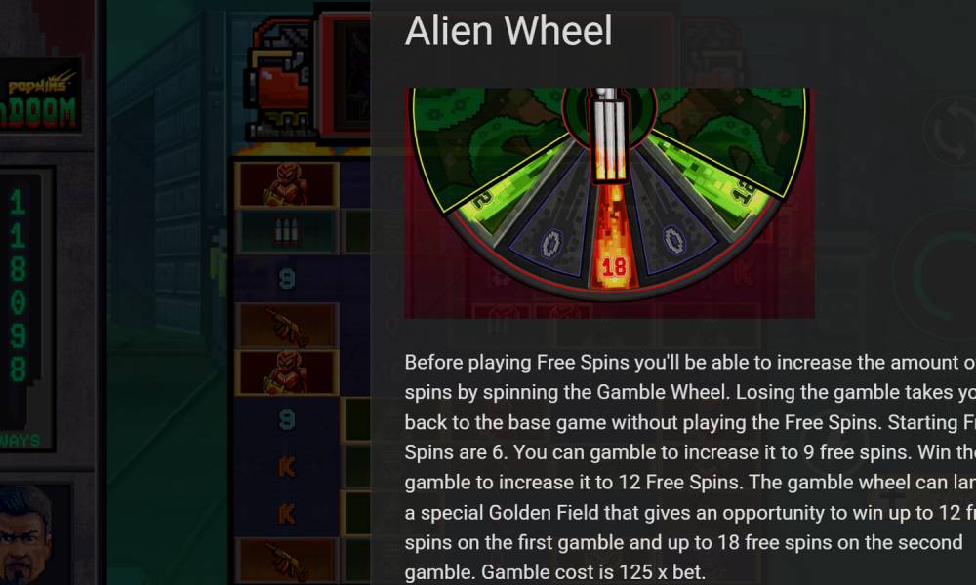The image size is (976, 585).
Task: Open the PopWins Doom game logo
Action: tap(39, 96)
